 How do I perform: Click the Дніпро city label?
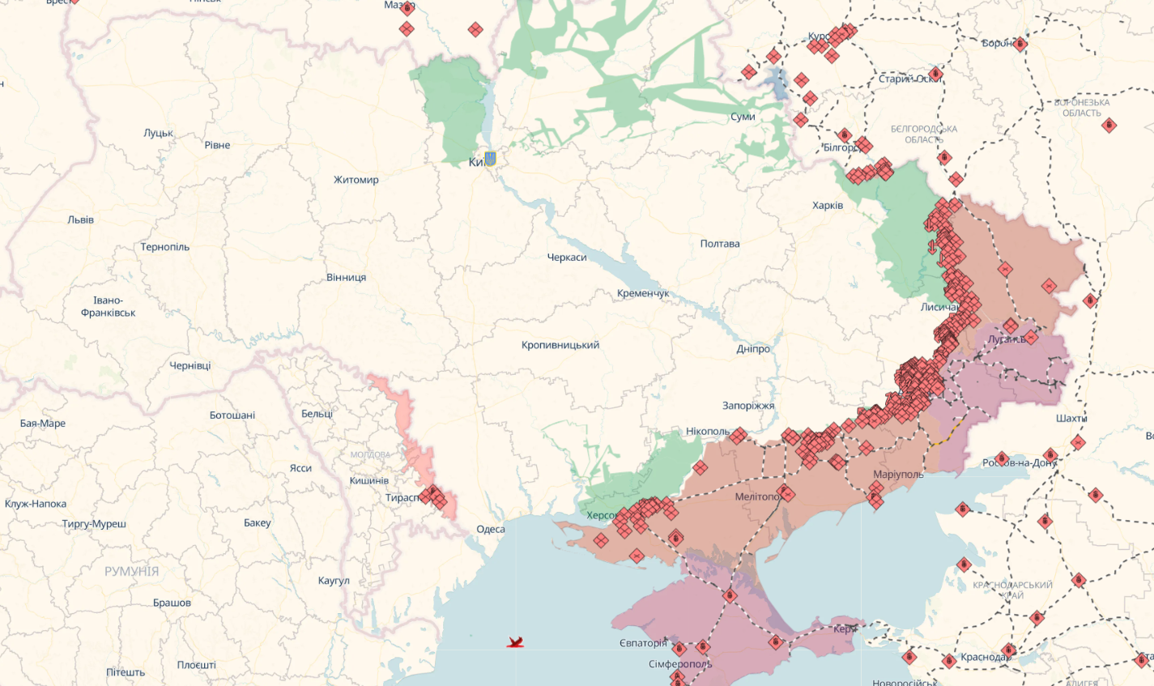coord(753,349)
